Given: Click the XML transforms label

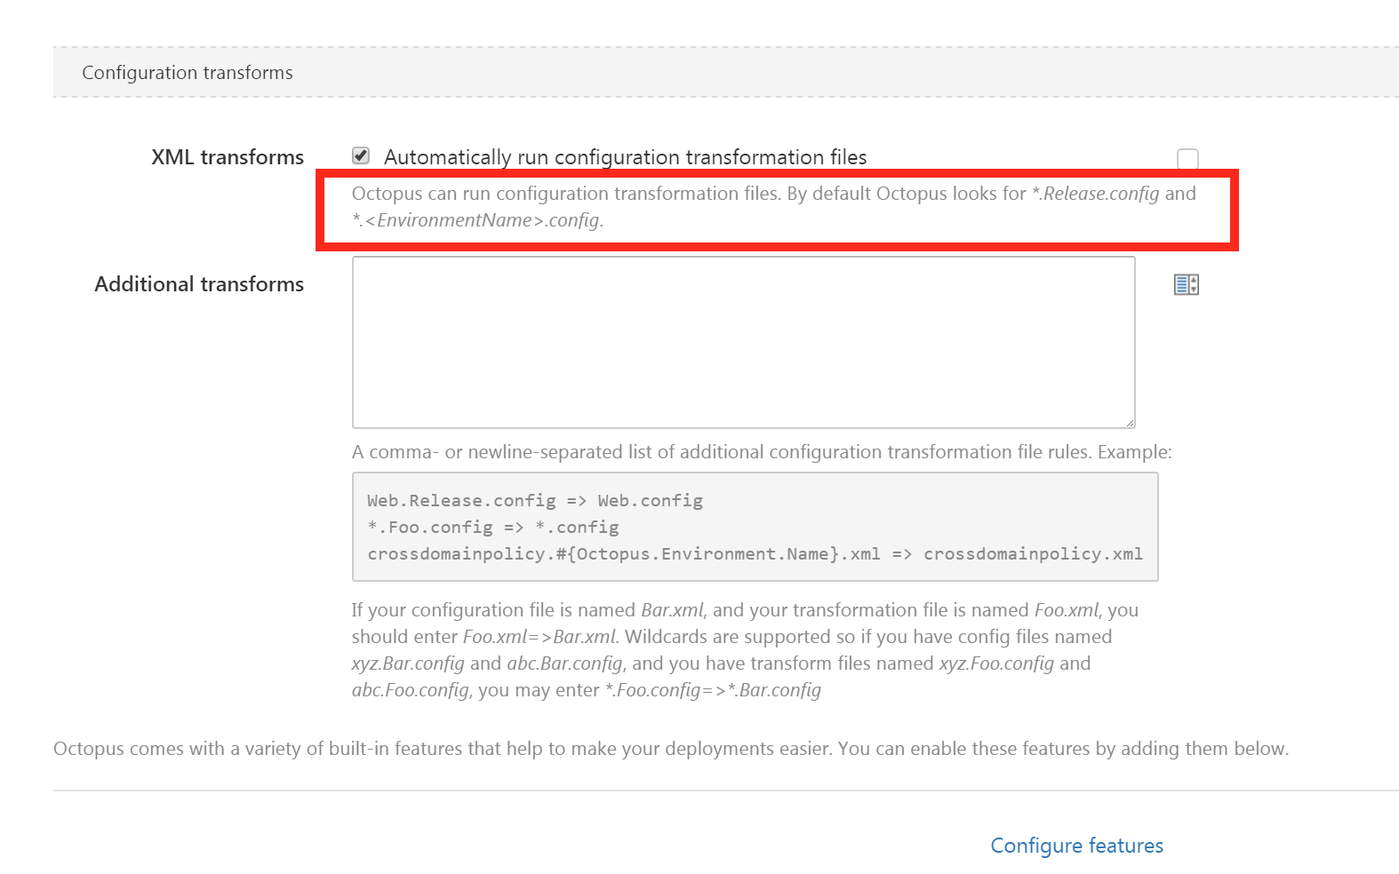Looking at the screenshot, I should pyautogui.click(x=228, y=157).
